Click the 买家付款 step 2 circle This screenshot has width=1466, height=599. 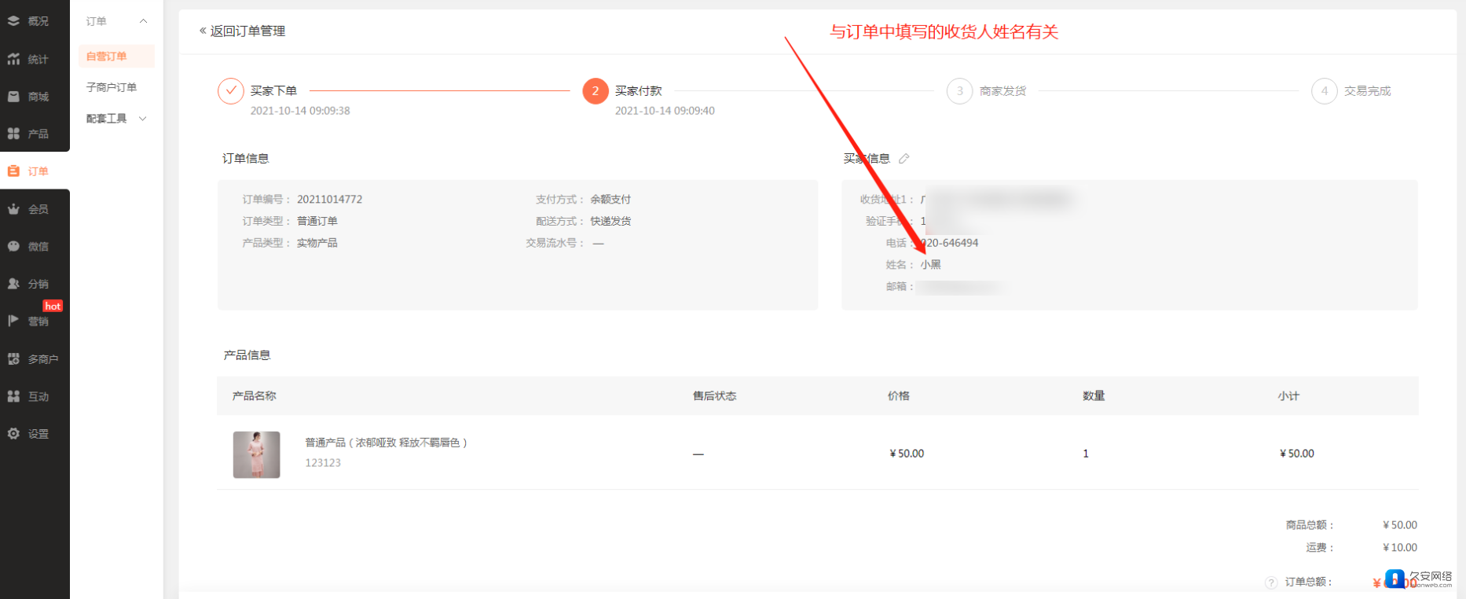[x=595, y=91]
